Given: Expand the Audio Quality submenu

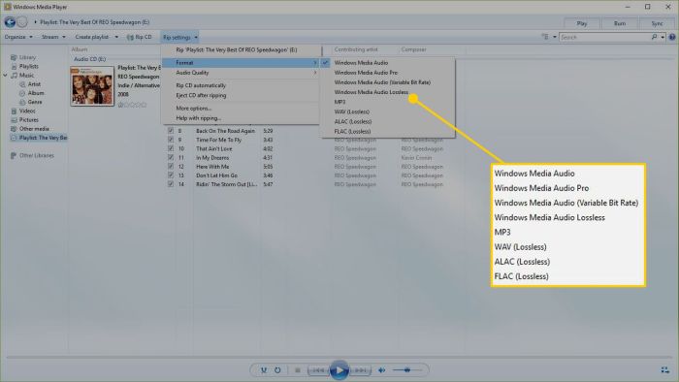Looking at the screenshot, I should click(241, 73).
